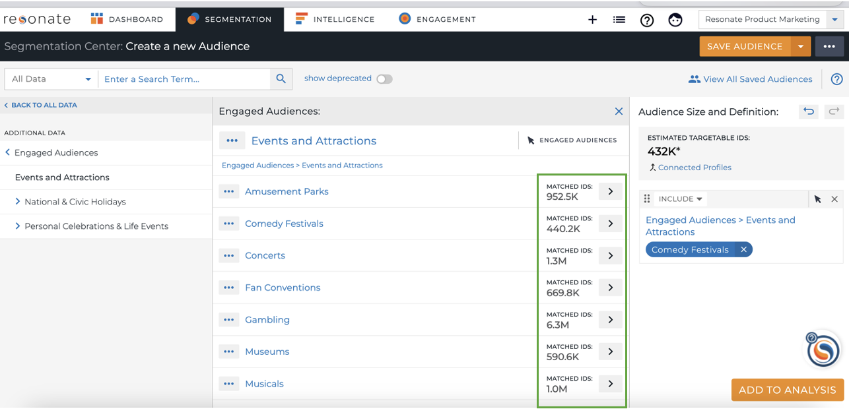Click cursor icon in Include block
This screenshot has height=409, width=849.
[x=818, y=199]
